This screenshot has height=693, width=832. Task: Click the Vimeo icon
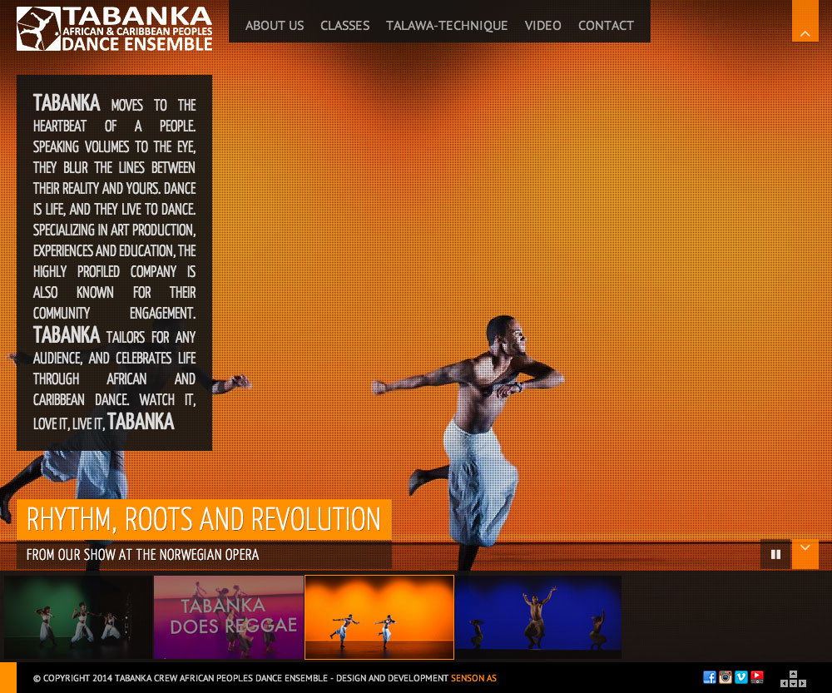pos(740,677)
